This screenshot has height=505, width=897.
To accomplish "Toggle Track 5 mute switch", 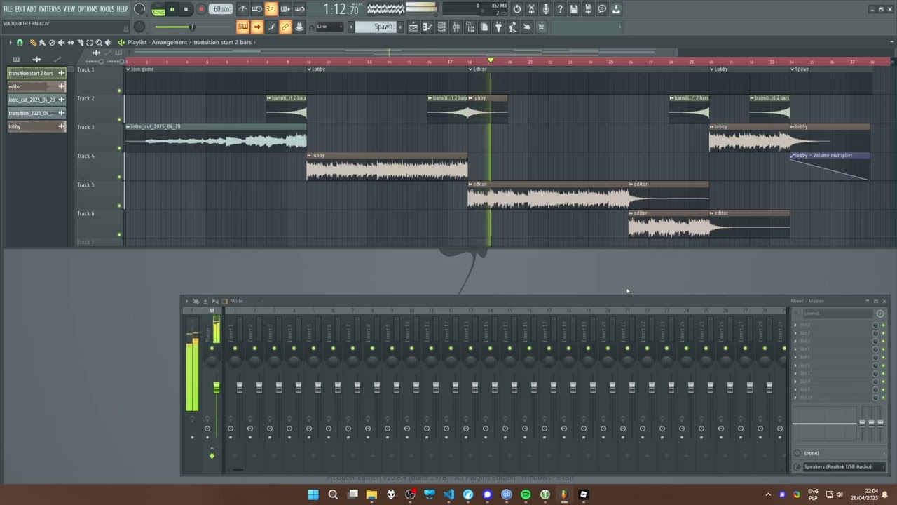I will [x=119, y=206].
